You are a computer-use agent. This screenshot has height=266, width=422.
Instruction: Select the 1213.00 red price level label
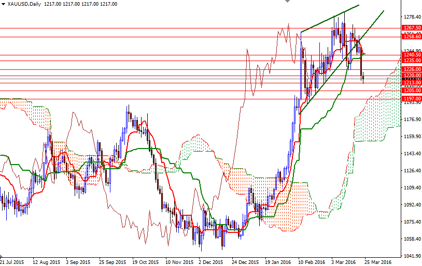412,82
